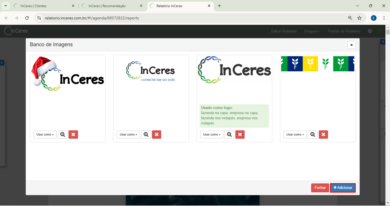
Task: Zoom the 'conecte-se ao solo' logo image
Action: (x=146, y=134)
